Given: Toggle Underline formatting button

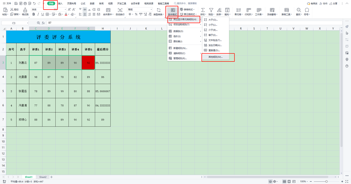Looking at the screenshot, I should (42, 14).
